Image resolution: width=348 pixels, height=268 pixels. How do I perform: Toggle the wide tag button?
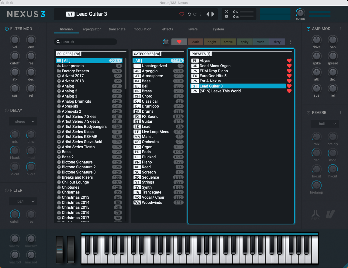261,42
